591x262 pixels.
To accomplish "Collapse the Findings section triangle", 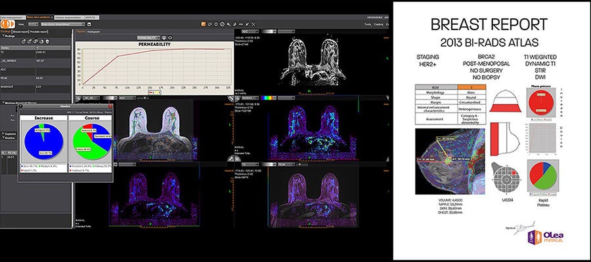I will click(3, 36).
